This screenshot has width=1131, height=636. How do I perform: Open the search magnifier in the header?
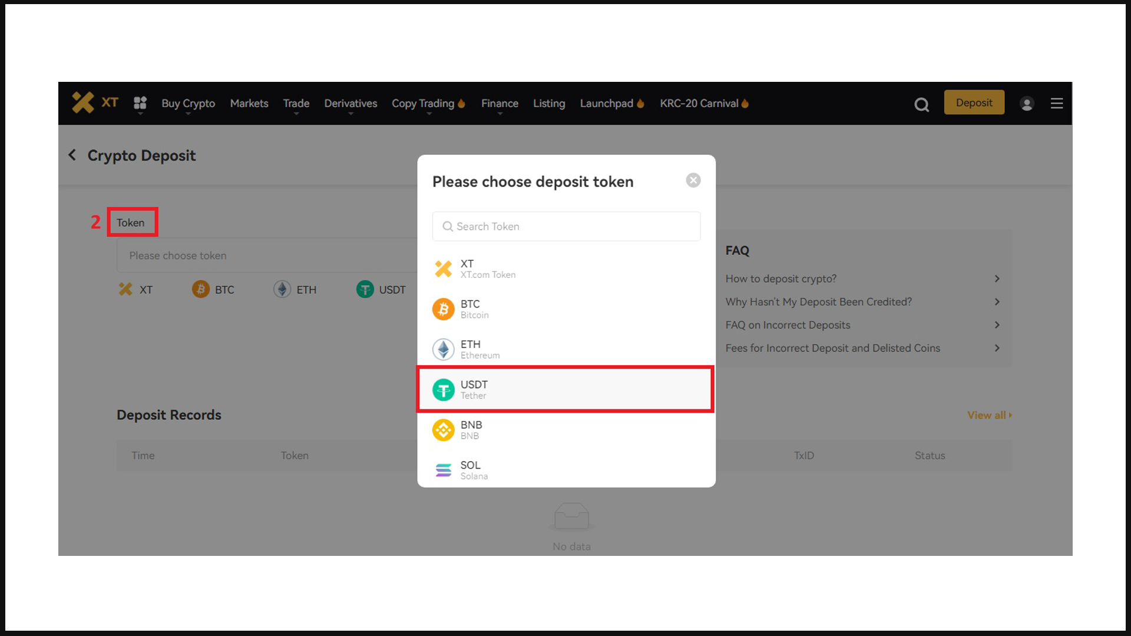pyautogui.click(x=921, y=104)
